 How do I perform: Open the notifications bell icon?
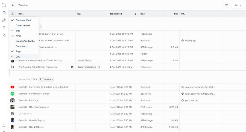coord(4,126)
